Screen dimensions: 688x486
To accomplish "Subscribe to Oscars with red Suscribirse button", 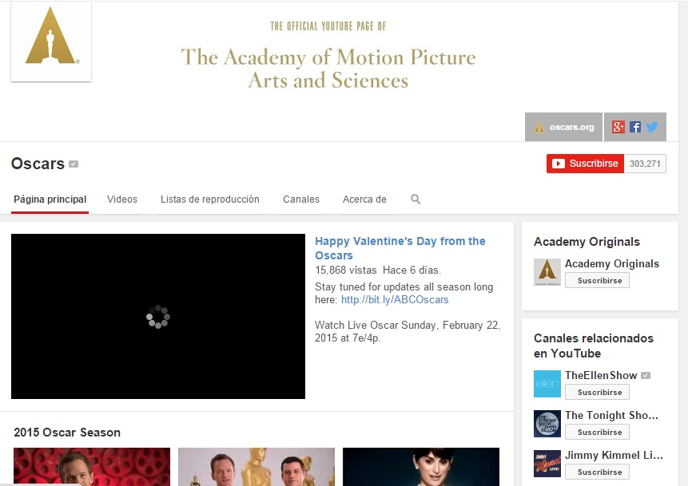I will (x=585, y=164).
